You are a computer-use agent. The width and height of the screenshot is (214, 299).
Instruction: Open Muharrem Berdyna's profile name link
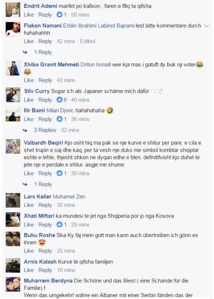(x=48, y=281)
